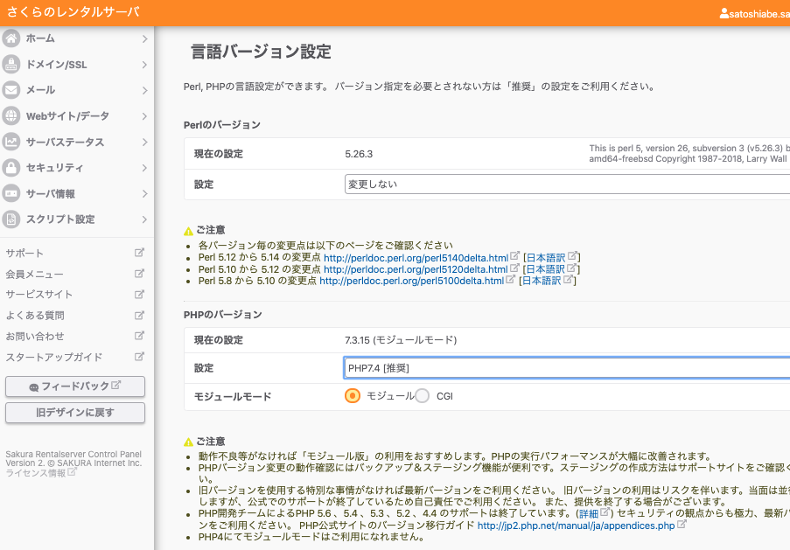
Task: Click the フィードバック button
Action: [75, 386]
